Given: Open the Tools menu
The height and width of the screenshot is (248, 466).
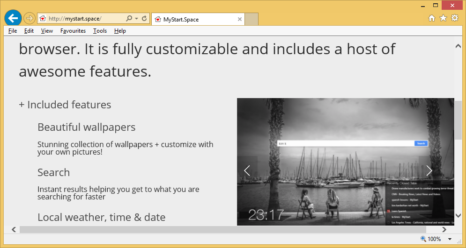Looking at the screenshot, I should [100, 31].
